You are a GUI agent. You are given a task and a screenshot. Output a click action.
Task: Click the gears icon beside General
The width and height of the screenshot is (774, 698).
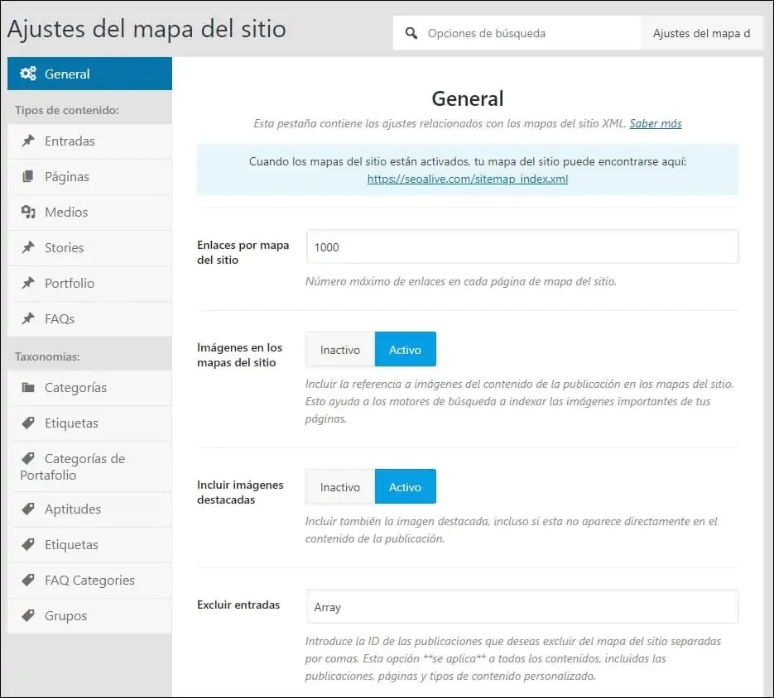point(28,74)
